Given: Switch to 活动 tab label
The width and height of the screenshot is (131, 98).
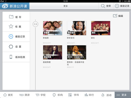Looking at the screenshot, I should click(109, 95).
